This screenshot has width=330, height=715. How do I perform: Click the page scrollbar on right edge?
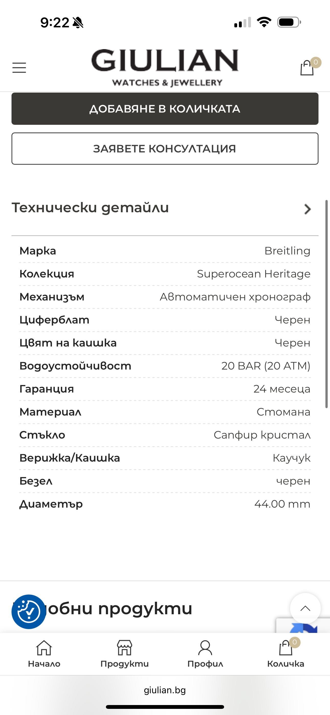(x=327, y=304)
